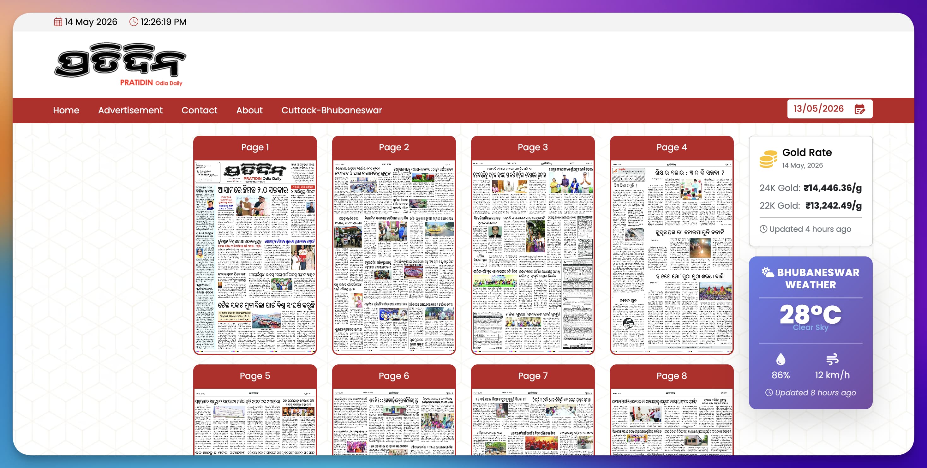
Task: Open the Page 4 thumbnail
Action: (x=672, y=256)
